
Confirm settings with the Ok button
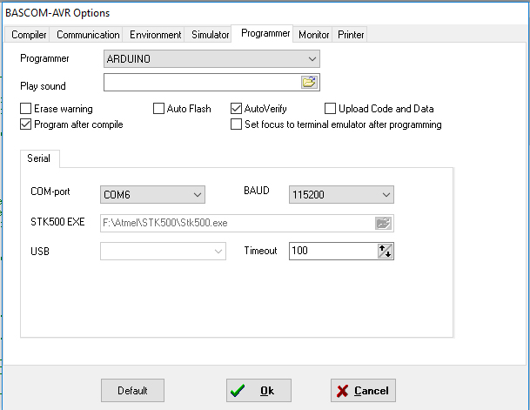pos(258,391)
